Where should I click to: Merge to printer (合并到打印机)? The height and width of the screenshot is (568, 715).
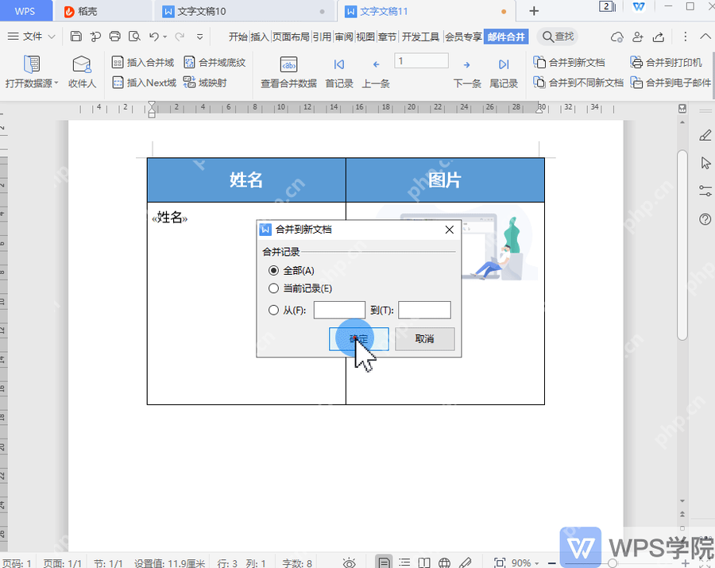(667, 63)
